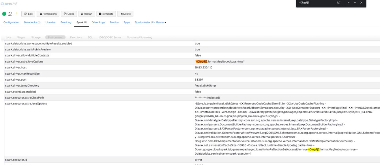Open the cluster Permissions dialog

[x=48, y=14]
